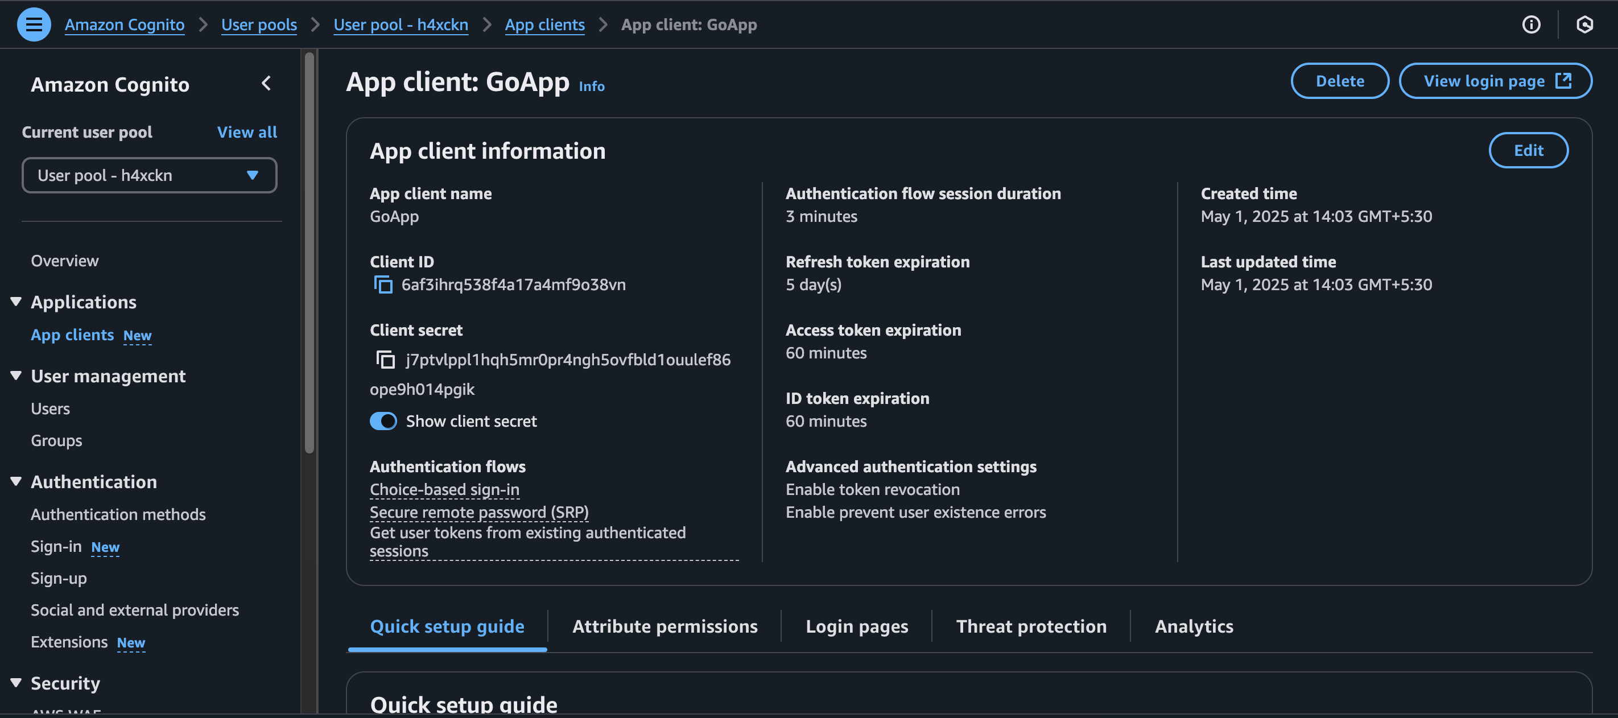Switch to the Attribute permissions tab
The image size is (1618, 718).
click(x=664, y=626)
